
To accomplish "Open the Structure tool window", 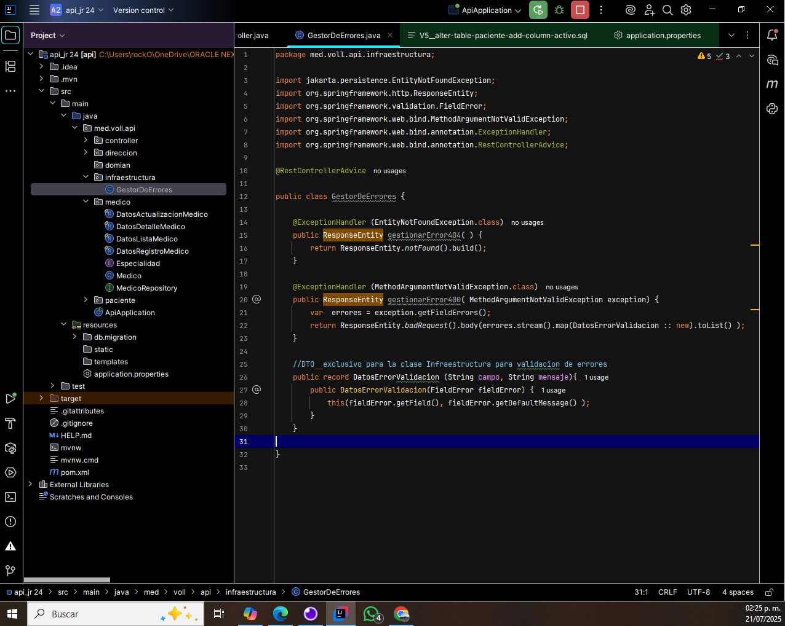I will coord(10,66).
